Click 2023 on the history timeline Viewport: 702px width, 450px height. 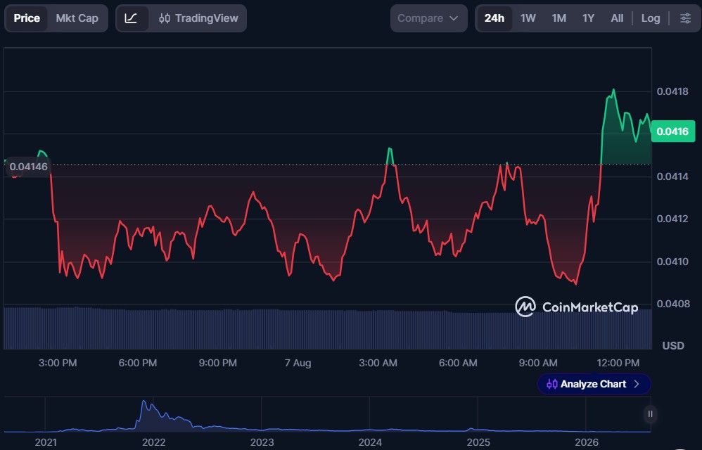(262, 442)
